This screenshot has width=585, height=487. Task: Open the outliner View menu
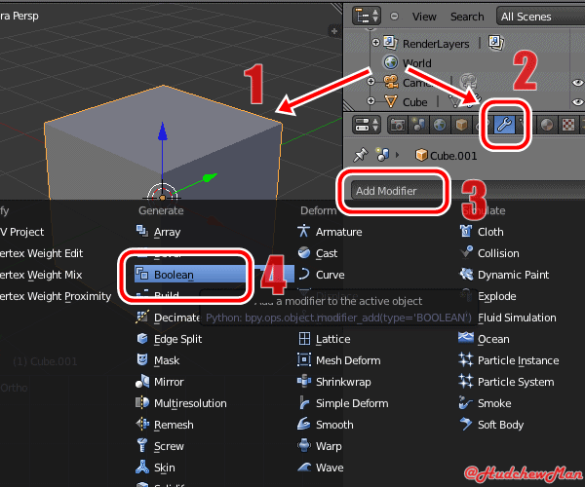(x=424, y=17)
